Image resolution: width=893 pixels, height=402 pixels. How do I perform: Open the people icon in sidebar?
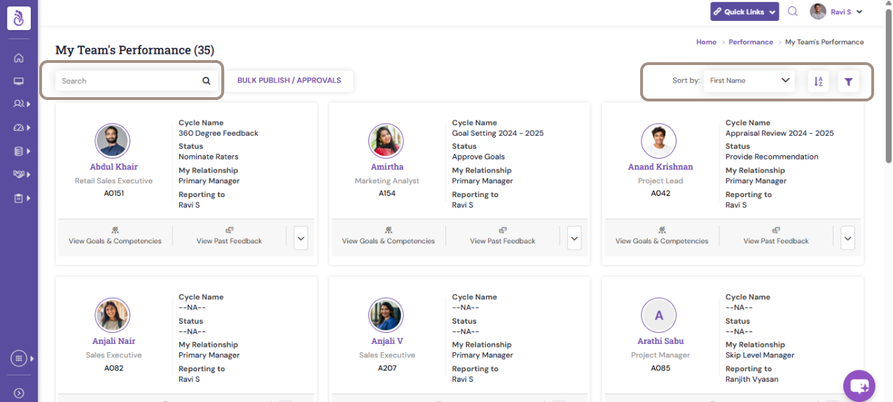click(18, 104)
